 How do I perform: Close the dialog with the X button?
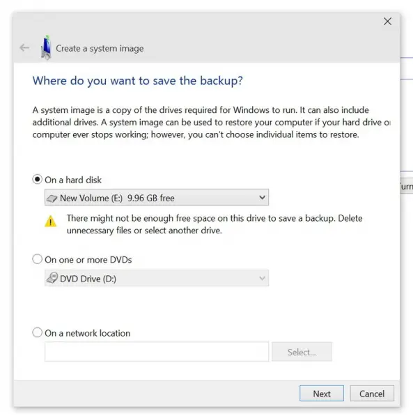387,22
